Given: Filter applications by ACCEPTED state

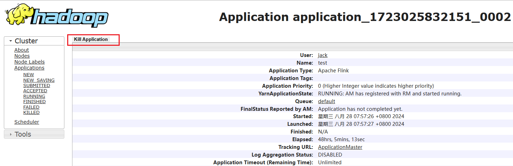Looking at the screenshot, I should 35,91.
